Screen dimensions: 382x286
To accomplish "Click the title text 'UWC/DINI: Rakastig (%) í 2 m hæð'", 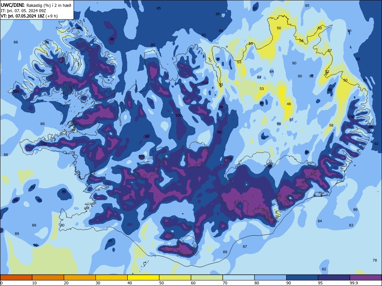I will click(x=36, y=5).
